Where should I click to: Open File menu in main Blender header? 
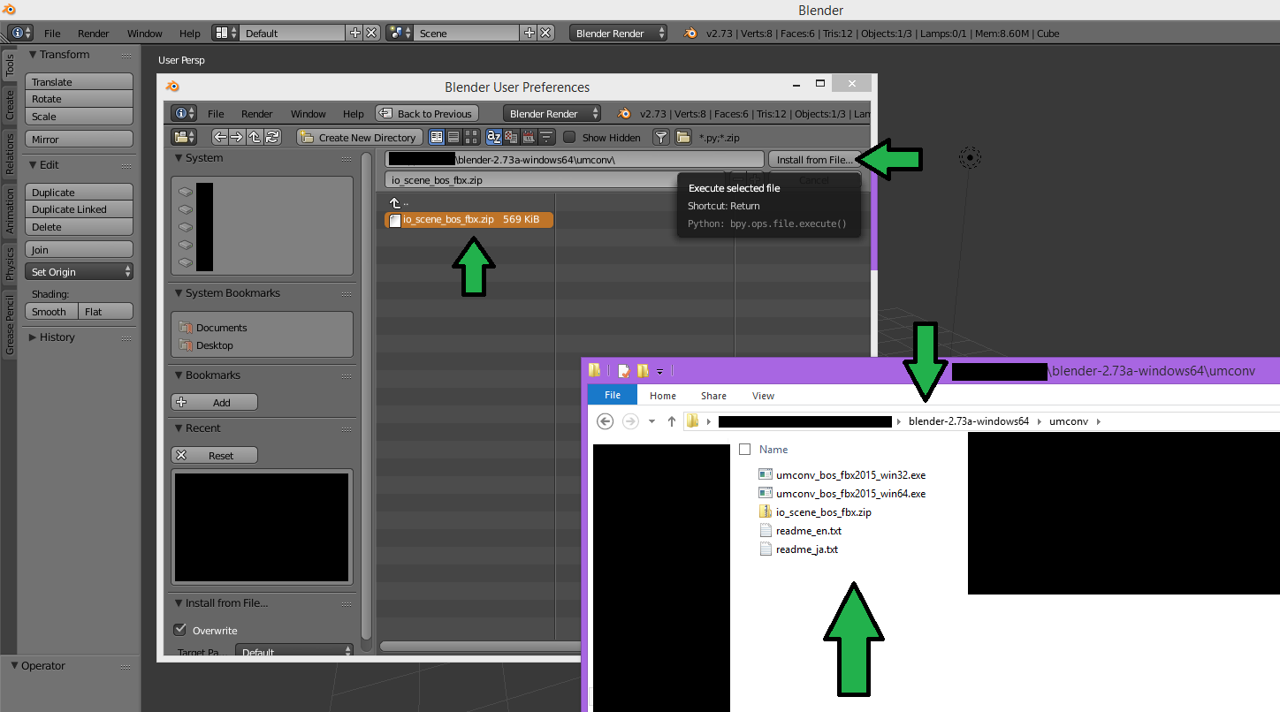pos(52,34)
